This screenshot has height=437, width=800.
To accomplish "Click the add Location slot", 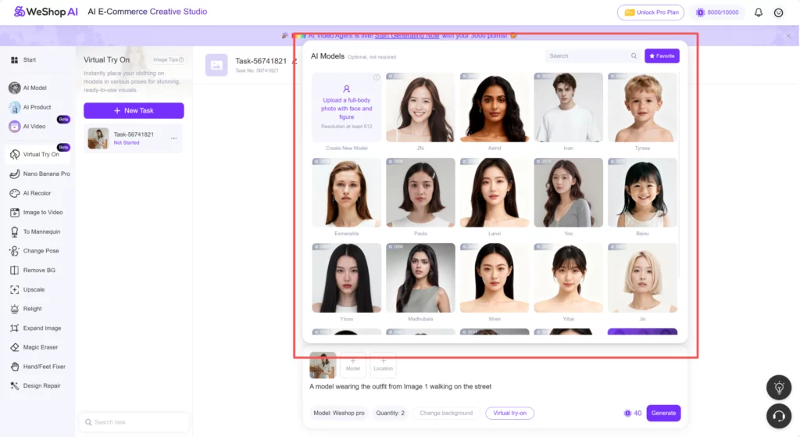I will [x=383, y=365].
